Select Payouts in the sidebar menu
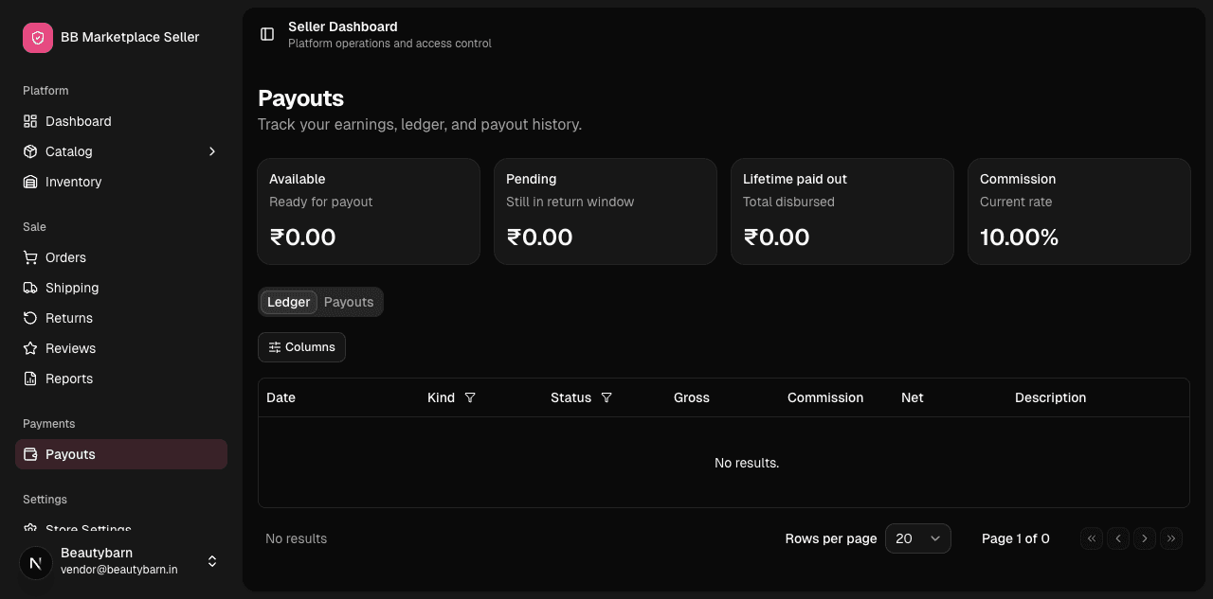This screenshot has height=599, width=1213. tap(121, 454)
